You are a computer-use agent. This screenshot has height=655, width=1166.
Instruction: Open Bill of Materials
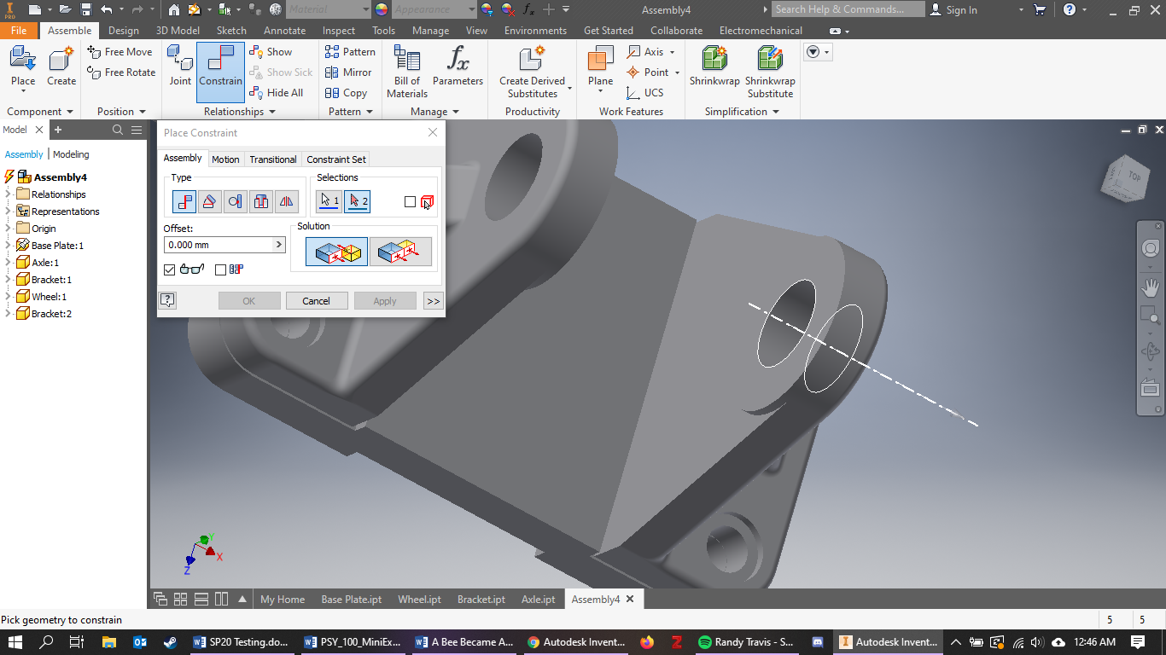coord(407,72)
